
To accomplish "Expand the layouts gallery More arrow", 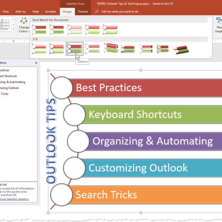I will (x=13, y=29).
